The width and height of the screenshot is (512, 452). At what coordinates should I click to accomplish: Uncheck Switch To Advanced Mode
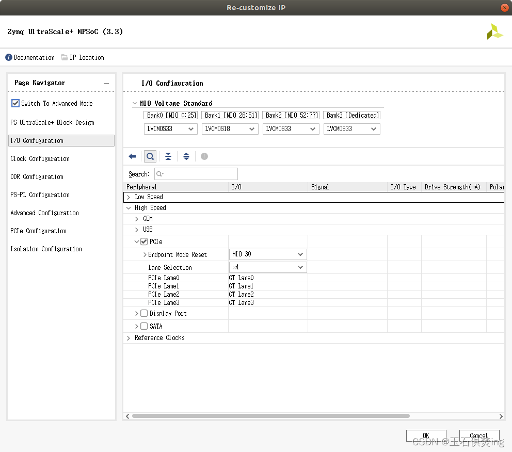15,103
